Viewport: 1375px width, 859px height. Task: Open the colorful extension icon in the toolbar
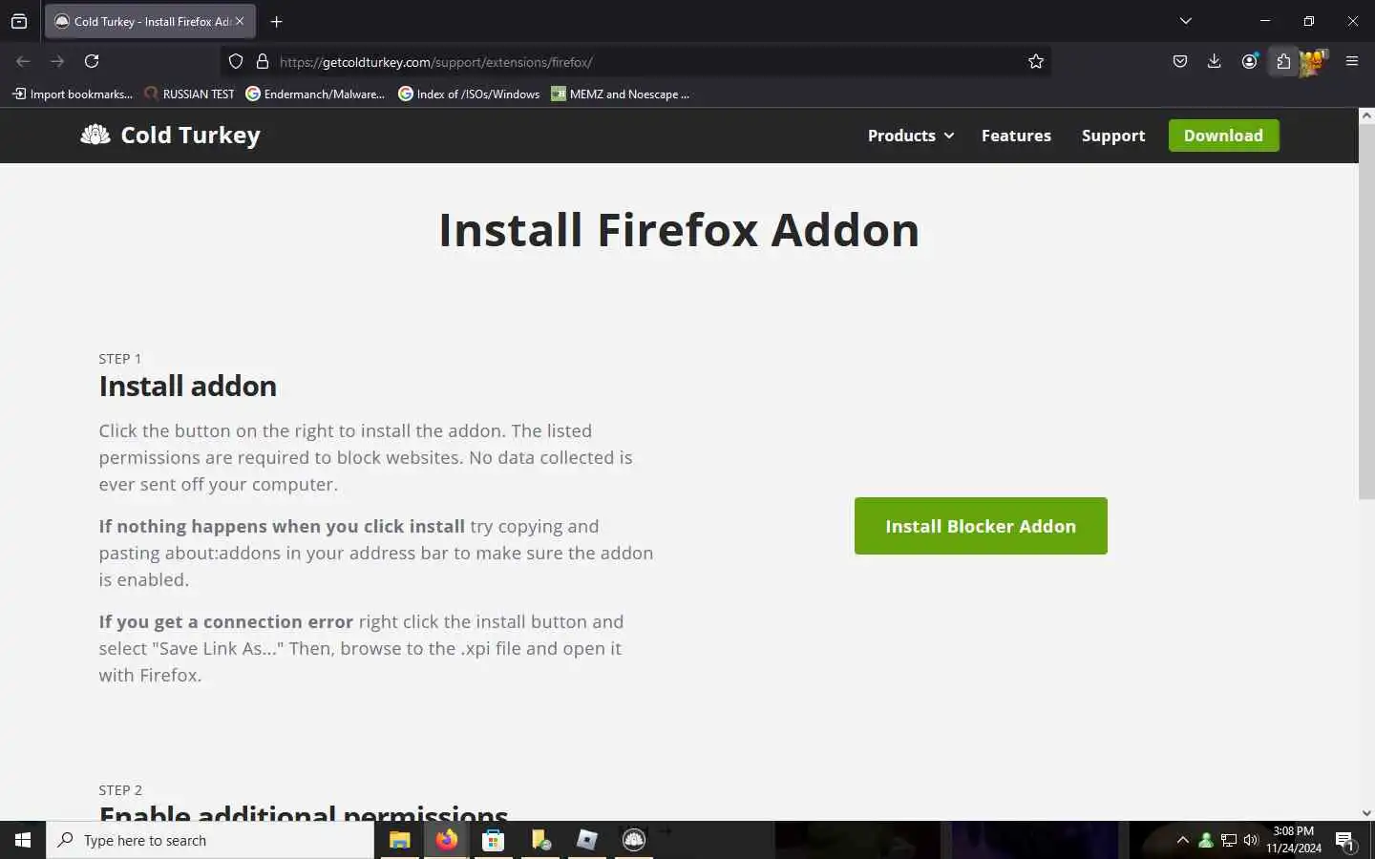[1315, 62]
